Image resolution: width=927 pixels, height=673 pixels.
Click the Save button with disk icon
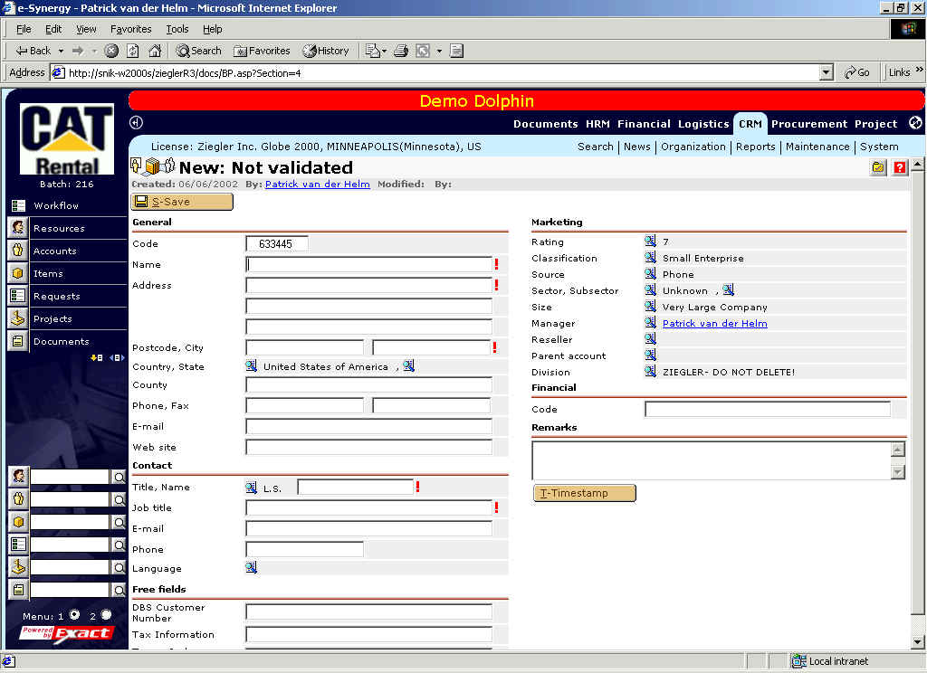click(x=182, y=202)
